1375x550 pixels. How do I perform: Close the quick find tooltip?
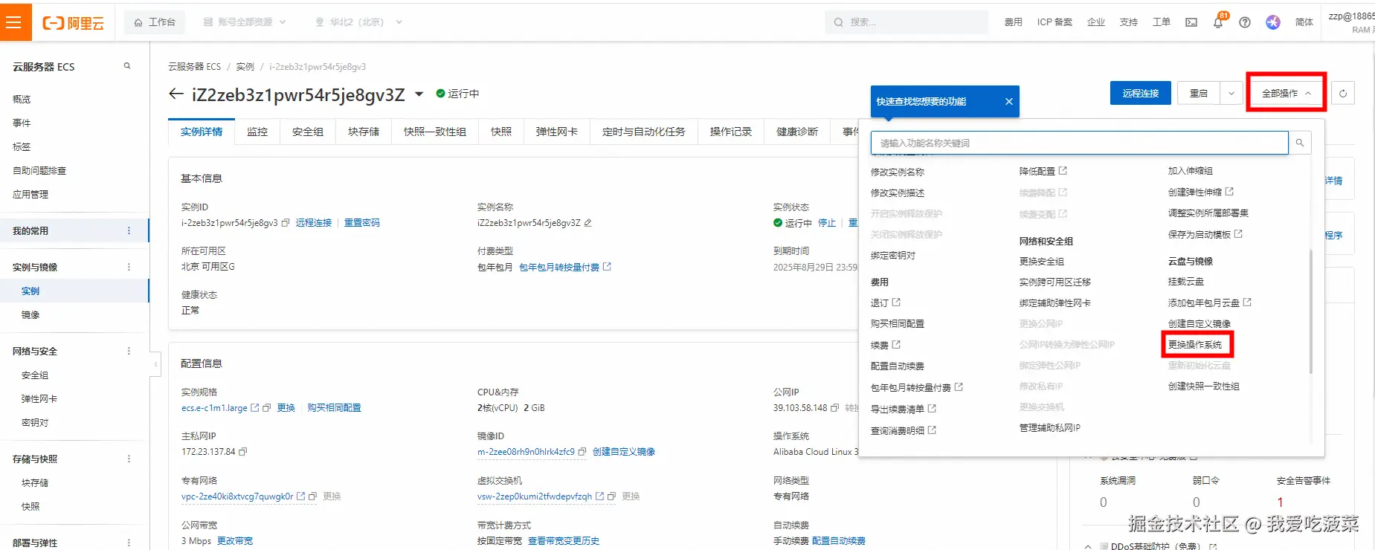click(x=1009, y=102)
